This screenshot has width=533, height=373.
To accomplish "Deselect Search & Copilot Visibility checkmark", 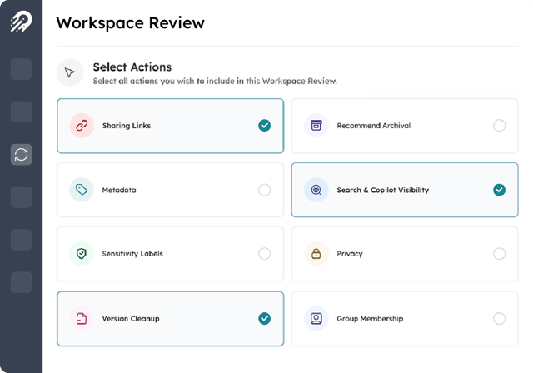I will [499, 190].
